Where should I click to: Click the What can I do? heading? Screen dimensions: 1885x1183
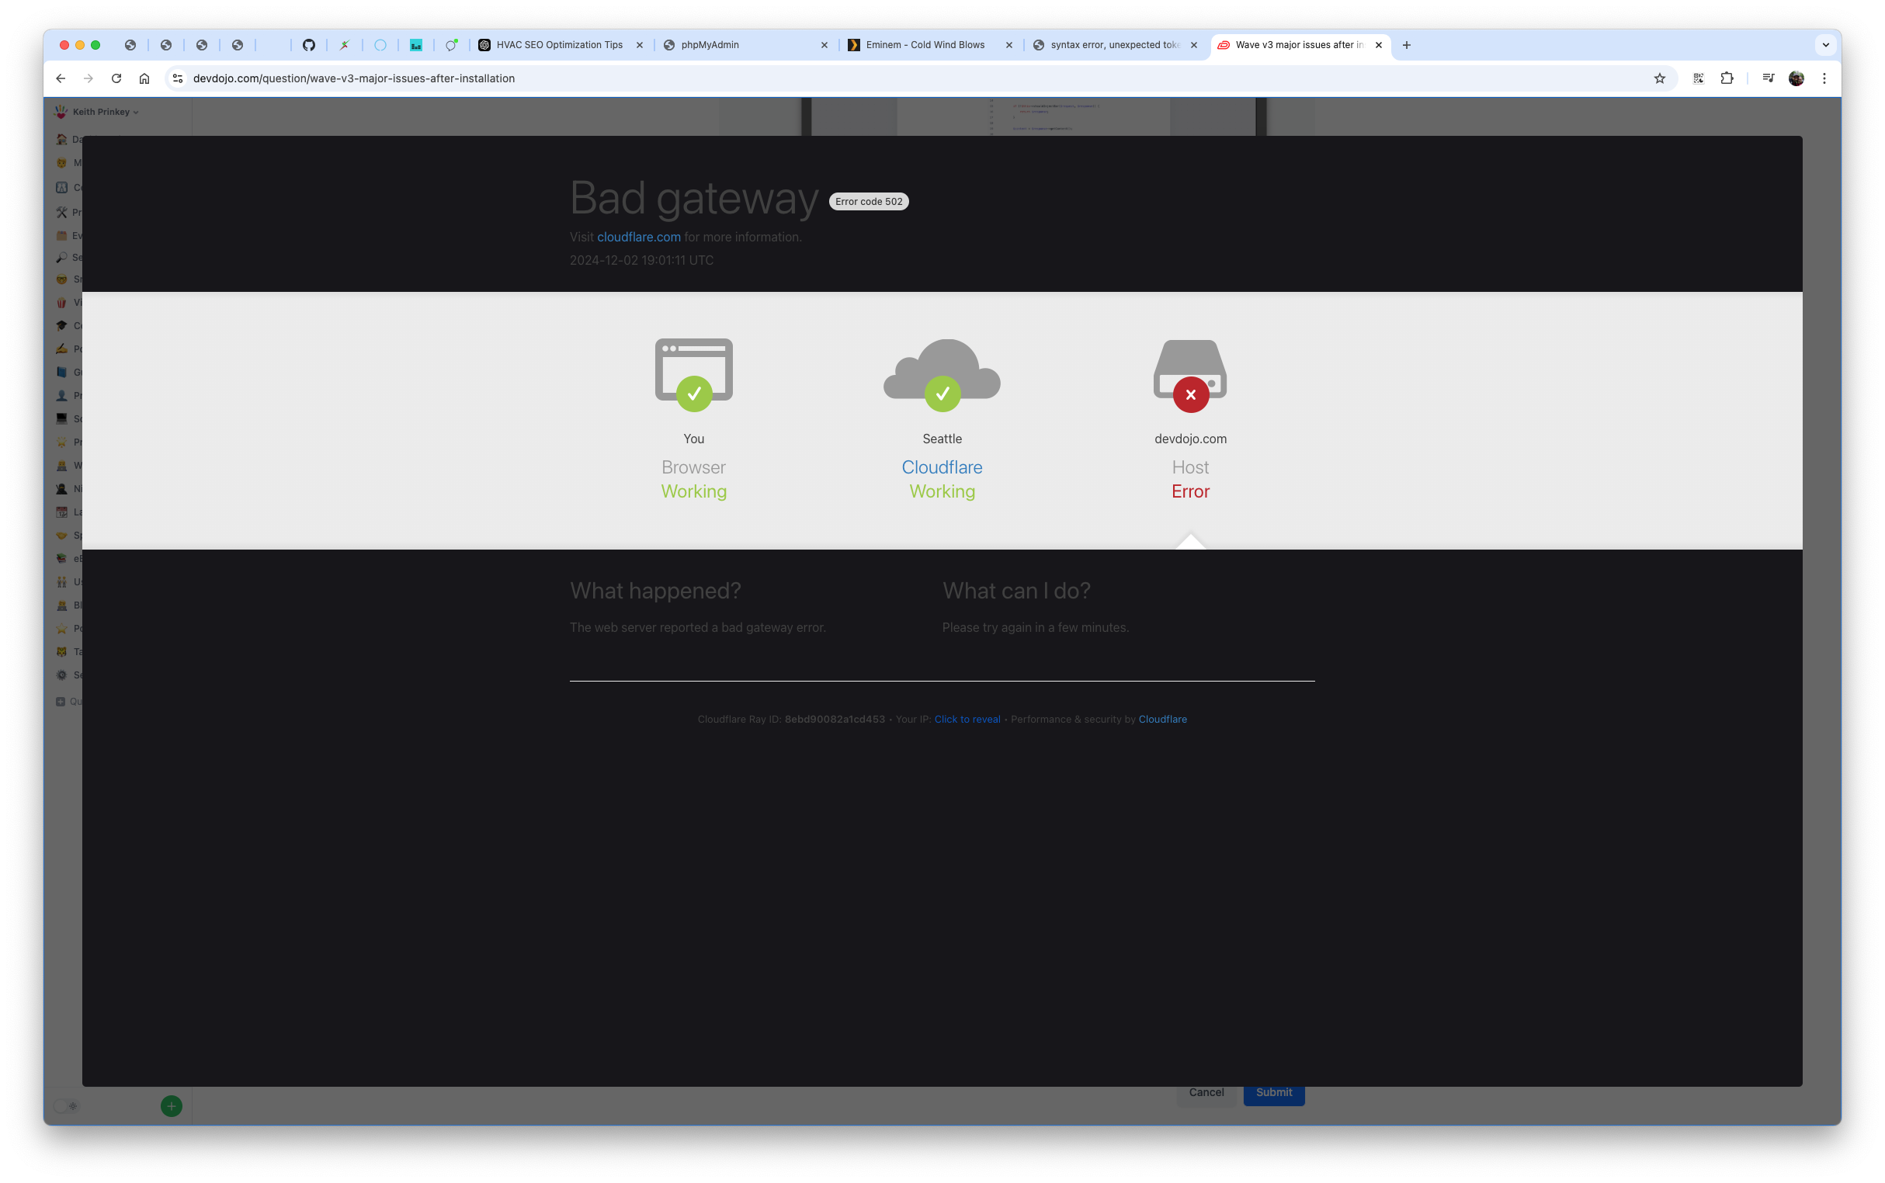pyautogui.click(x=1015, y=591)
